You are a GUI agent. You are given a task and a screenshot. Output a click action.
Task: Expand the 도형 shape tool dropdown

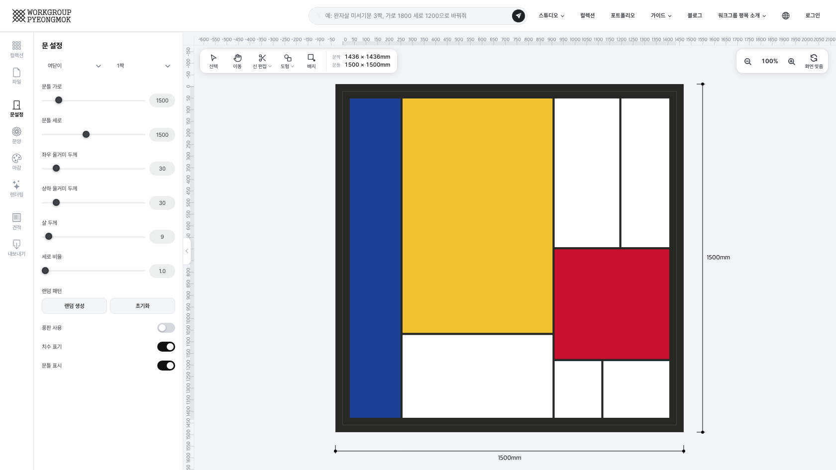pyautogui.click(x=288, y=61)
